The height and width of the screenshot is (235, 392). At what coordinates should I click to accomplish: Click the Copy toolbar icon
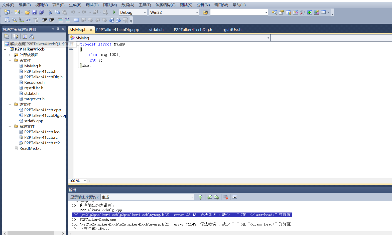click(x=57, y=12)
